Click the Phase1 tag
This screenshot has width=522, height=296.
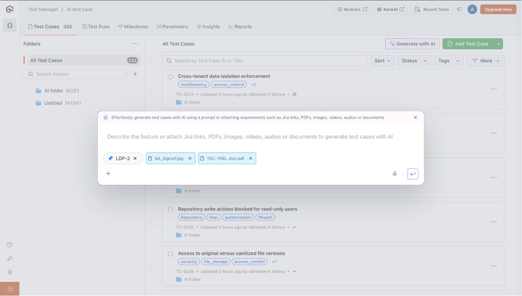265,217
